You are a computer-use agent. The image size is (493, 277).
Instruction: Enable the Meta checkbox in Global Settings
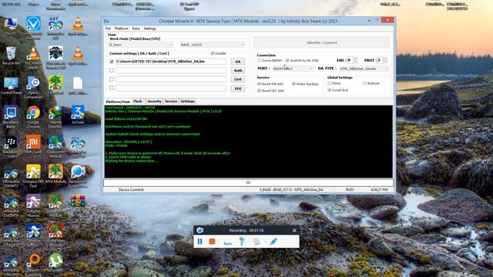(x=329, y=83)
